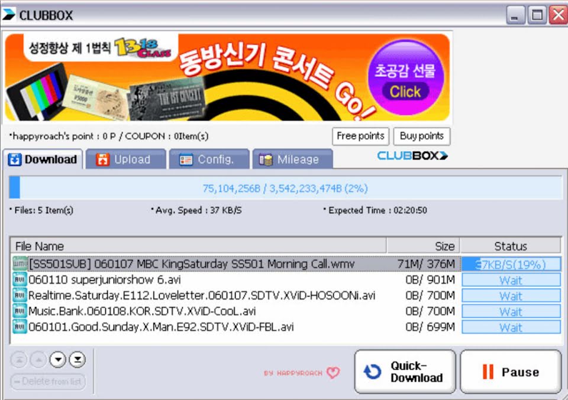Viewport: 568px width, 400px height.
Task: Move selected item down one arrow icon
Action: [x=58, y=359]
